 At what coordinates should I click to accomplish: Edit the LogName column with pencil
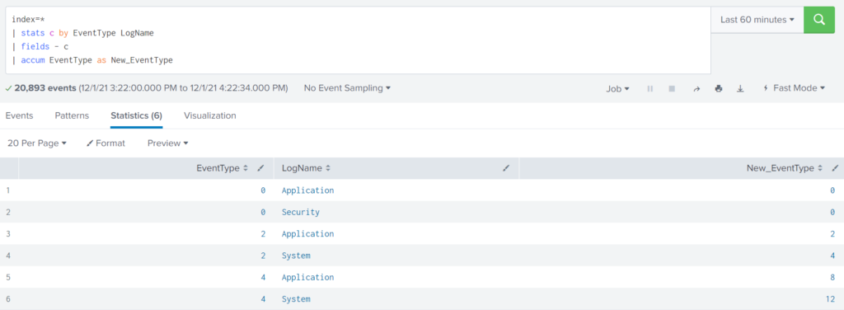point(505,168)
